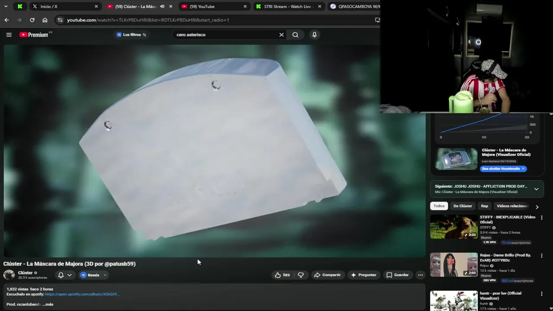This screenshot has height=311, width=553.
Task: Select the De Clúster filter chip
Action: 462,206
